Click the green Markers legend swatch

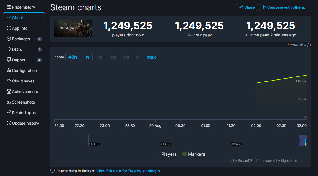tap(184, 154)
